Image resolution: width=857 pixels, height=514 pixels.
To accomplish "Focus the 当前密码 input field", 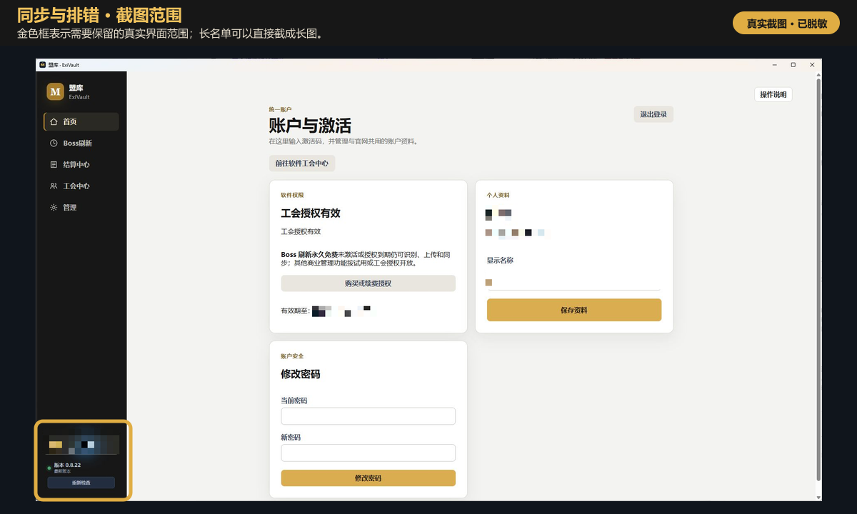I will point(368,416).
